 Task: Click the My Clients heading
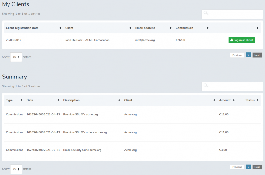point(16,4)
